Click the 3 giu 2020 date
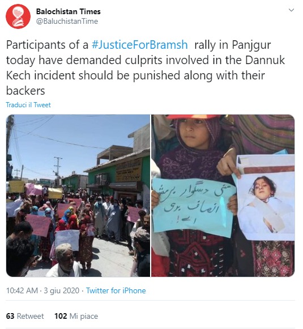The width and height of the screenshot is (303, 329). [61, 290]
